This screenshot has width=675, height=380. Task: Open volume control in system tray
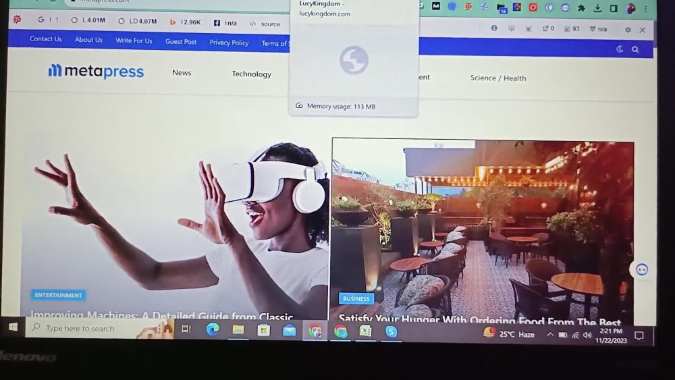coord(587,335)
